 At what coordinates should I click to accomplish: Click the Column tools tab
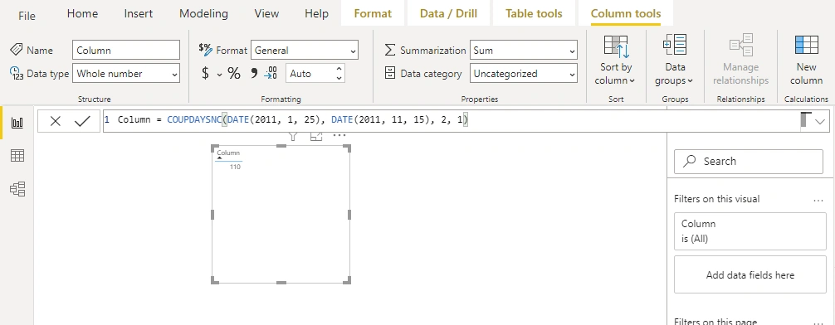pos(626,14)
